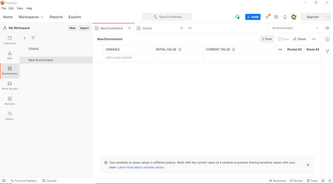Click the sidebar filter search field
Screen dimensions: 333x184
tap(60, 38)
